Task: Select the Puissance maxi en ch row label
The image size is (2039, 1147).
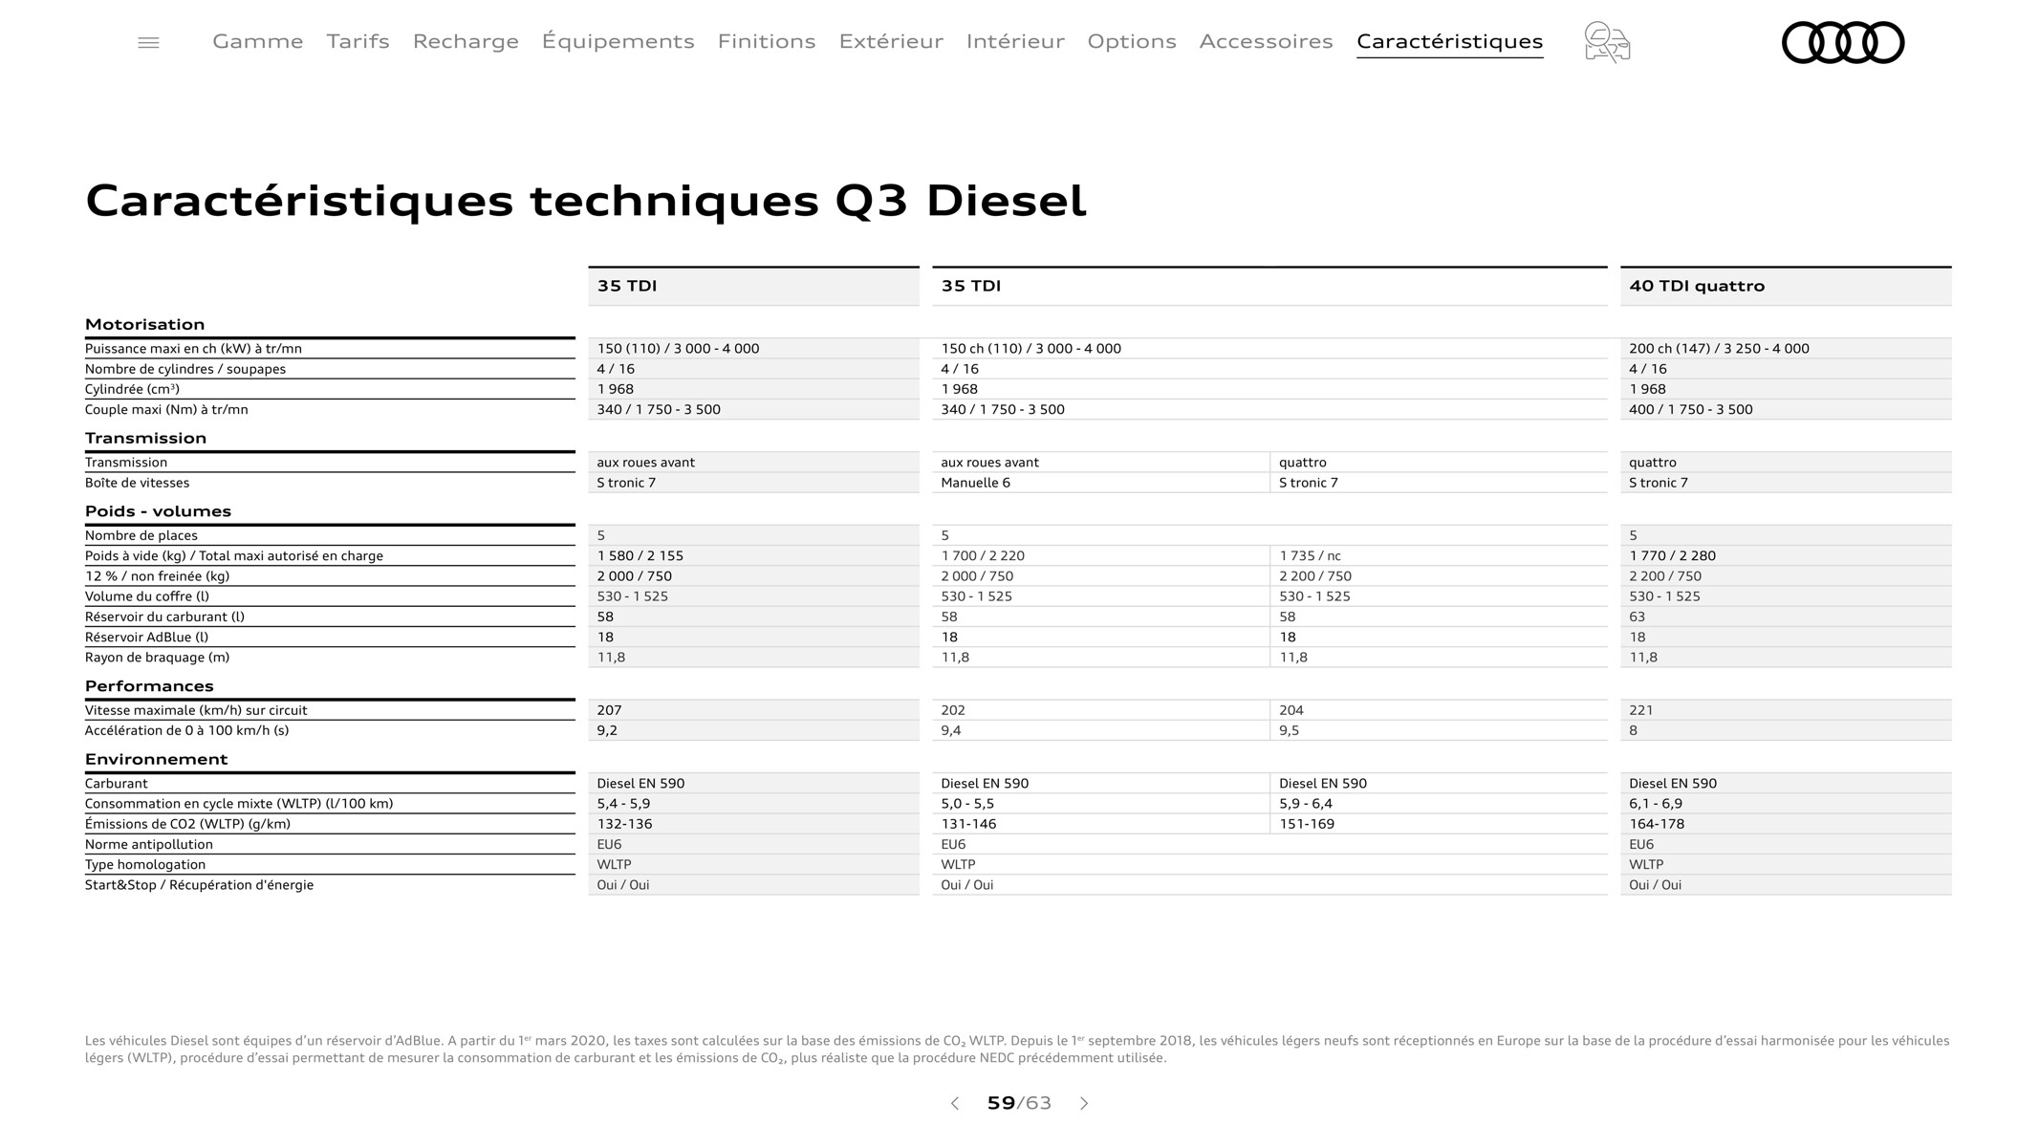Action: click(193, 349)
